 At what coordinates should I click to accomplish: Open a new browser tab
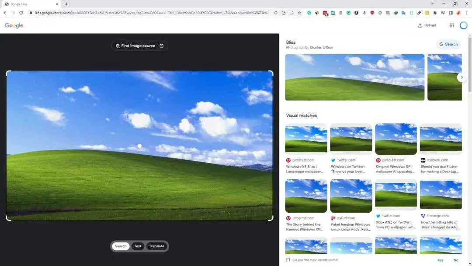point(66,4)
